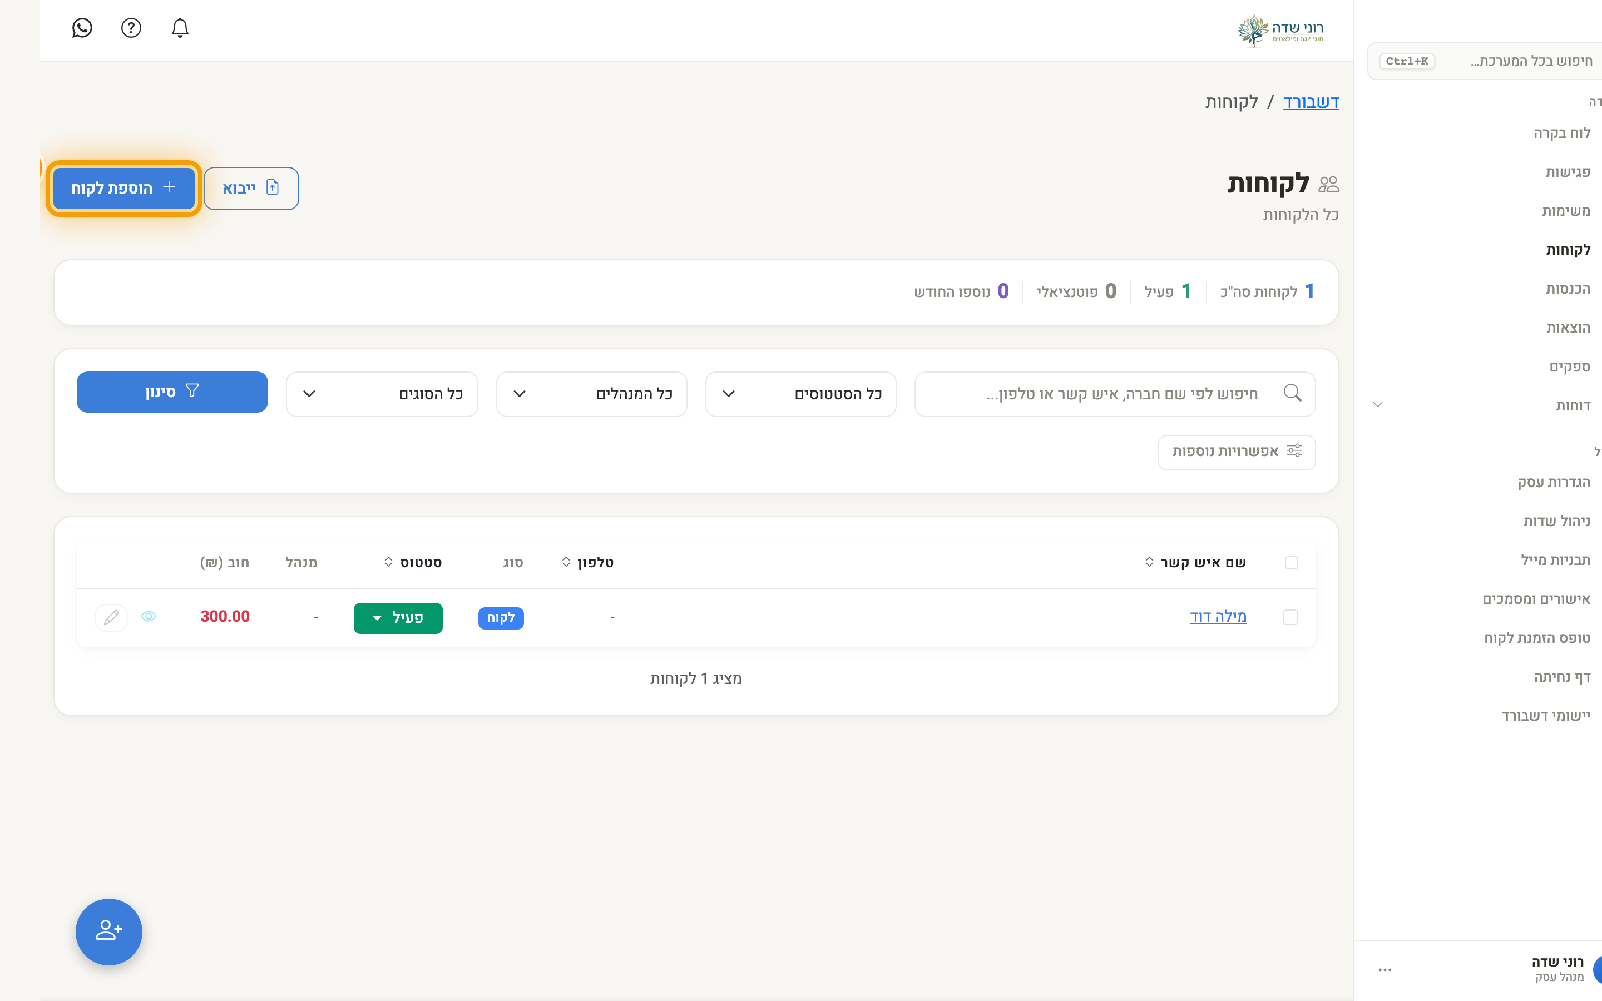This screenshot has height=1001, width=1602.
Task: Click the הוספת לקוח button
Action: pyautogui.click(x=124, y=188)
